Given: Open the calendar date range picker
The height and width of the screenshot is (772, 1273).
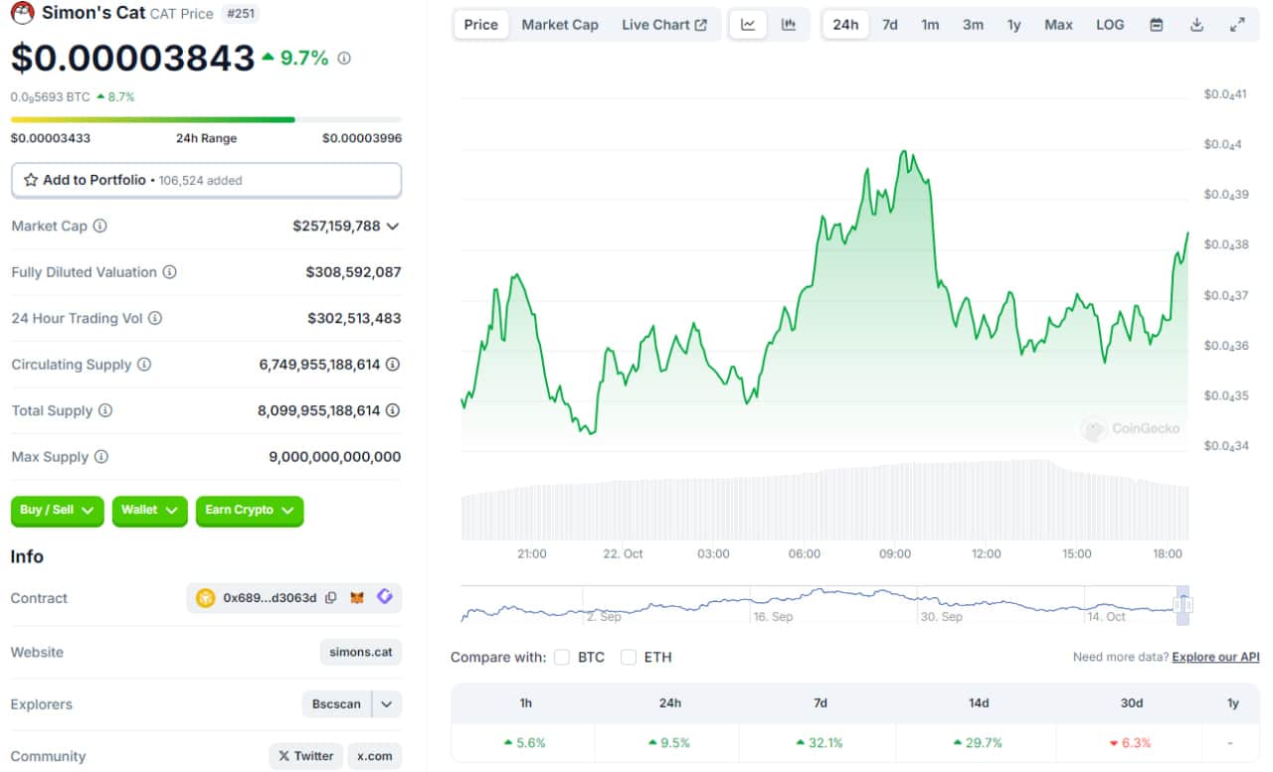Looking at the screenshot, I should [x=1157, y=25].
